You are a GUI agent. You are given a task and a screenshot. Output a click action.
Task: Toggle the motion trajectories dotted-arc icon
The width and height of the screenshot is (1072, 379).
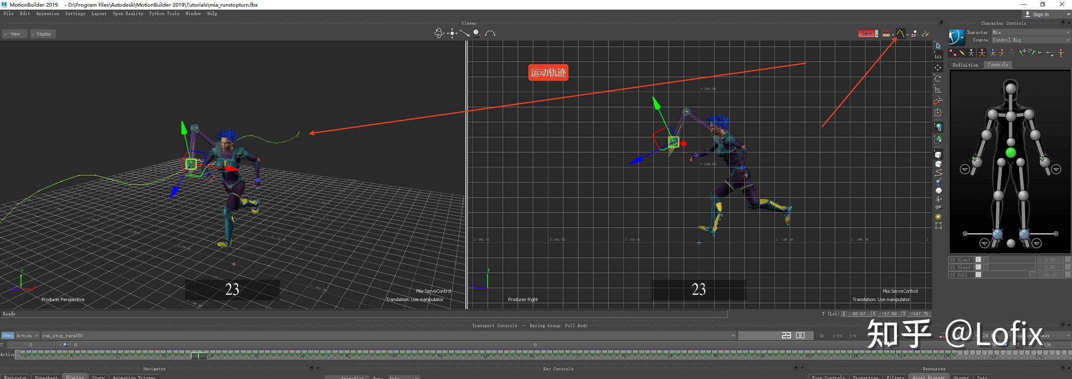point(900,34)
